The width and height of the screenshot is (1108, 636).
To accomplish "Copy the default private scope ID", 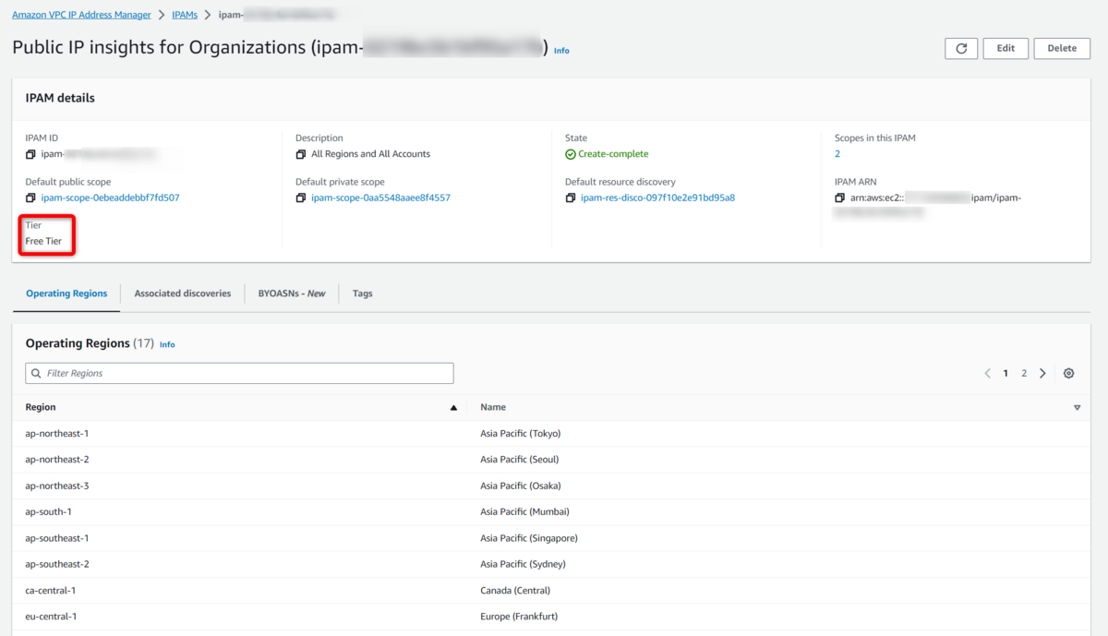I will pyautogui.click(x=301, y=198).
